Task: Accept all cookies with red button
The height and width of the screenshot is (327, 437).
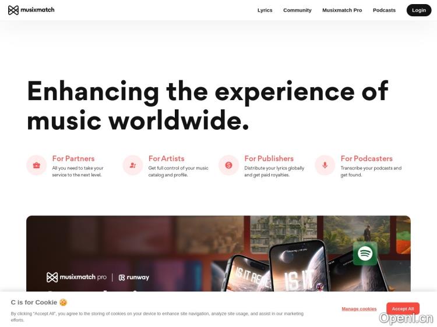Action: click(403, 308)
